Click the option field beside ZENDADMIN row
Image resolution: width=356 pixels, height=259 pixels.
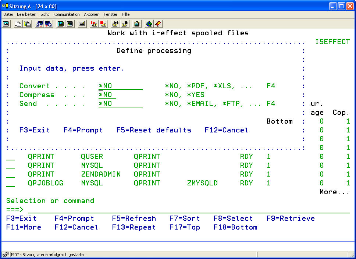tap(10, 174)
